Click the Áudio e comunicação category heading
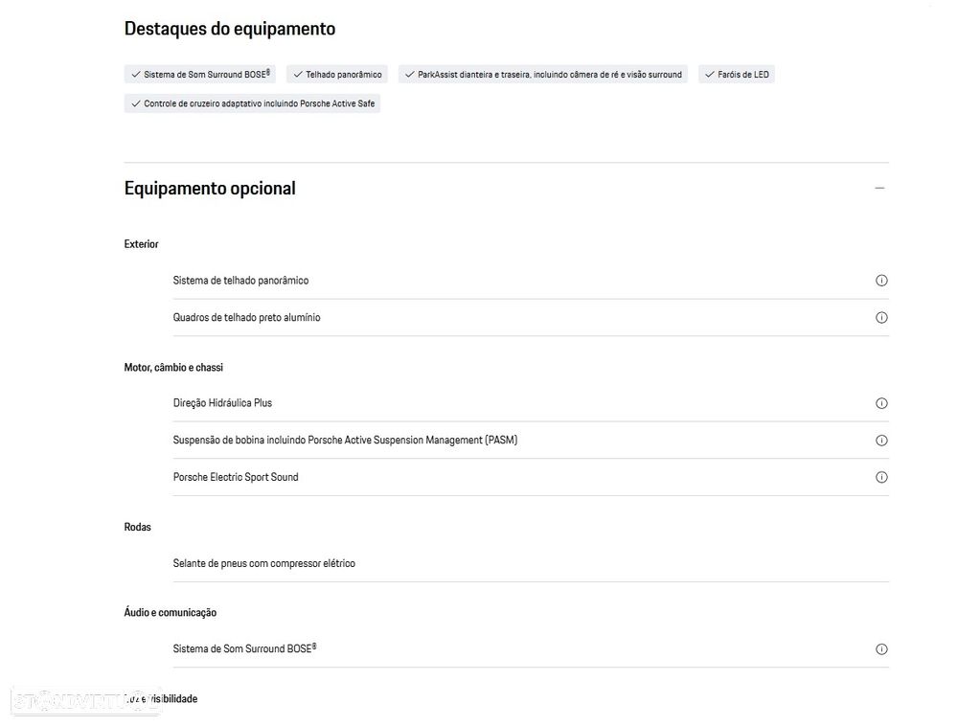958x726 pixels. click(x=171, y=613)
